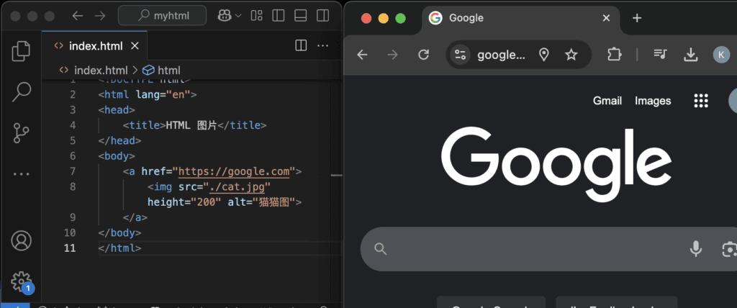Click the Google logo
This screenshot has height=308, width=737.
[x=556, y=165]
